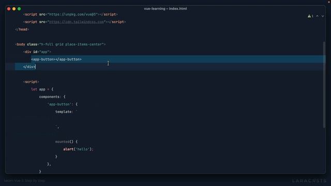Click the opening script tag below the div
This screenshot has width=331, height=186.
(31, 82)
